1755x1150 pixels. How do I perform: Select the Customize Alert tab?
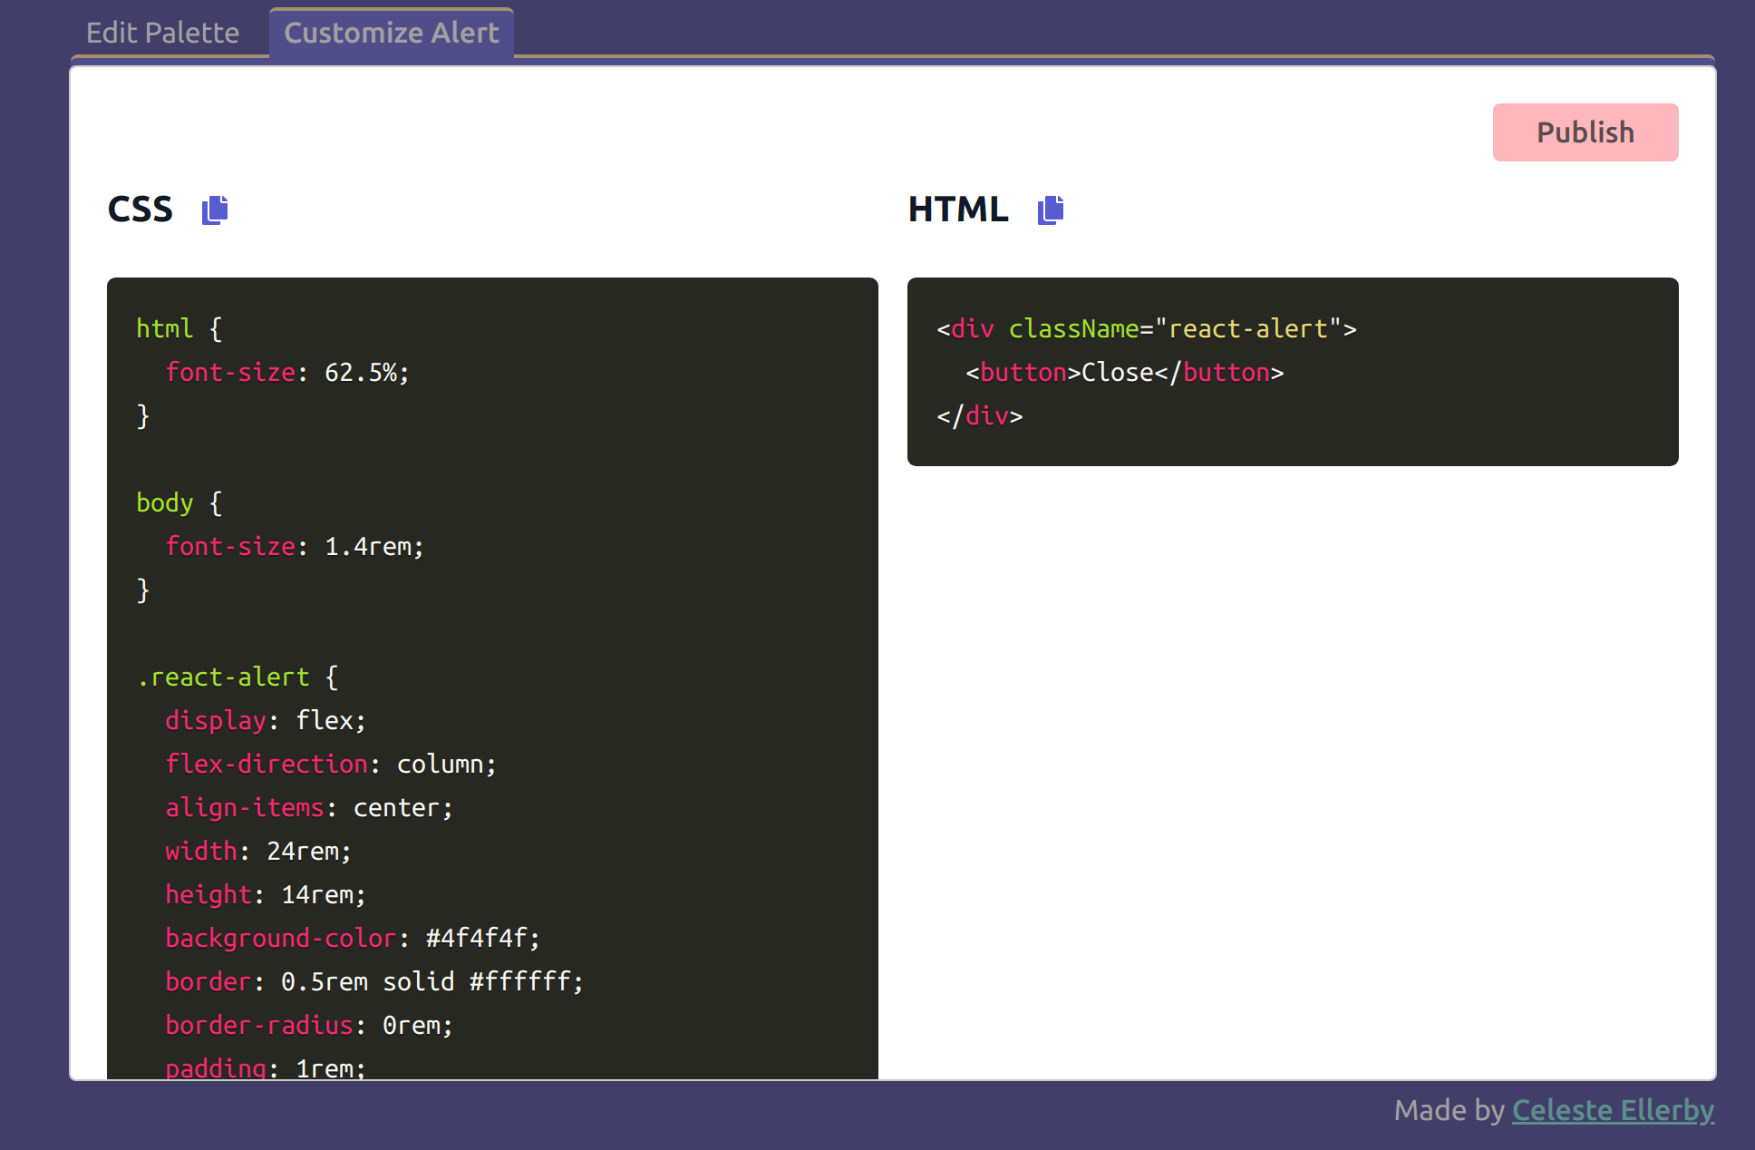click(391, 33)
